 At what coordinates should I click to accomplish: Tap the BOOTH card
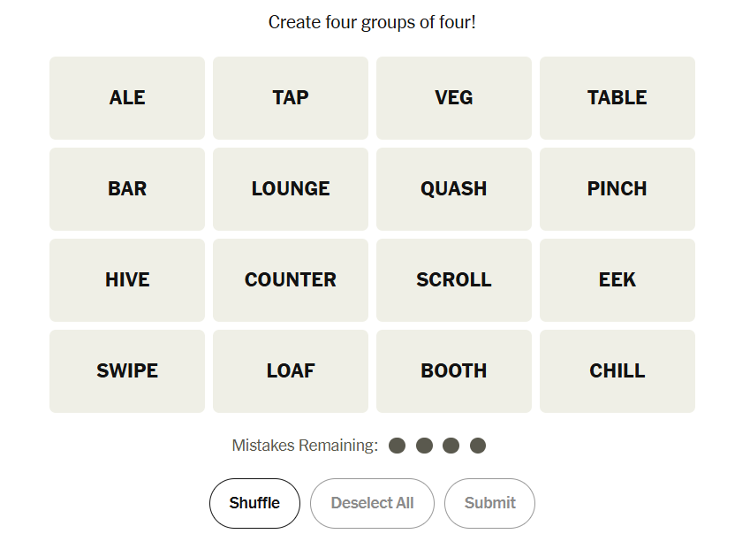point(454,371)
